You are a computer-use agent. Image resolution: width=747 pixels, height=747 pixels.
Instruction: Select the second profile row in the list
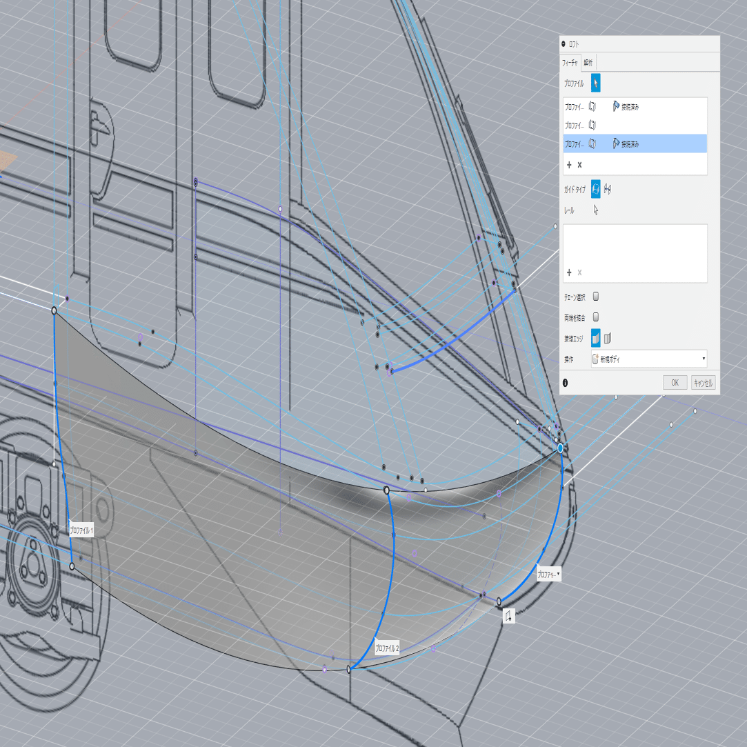pyautogui.click(x=635, y=126)
